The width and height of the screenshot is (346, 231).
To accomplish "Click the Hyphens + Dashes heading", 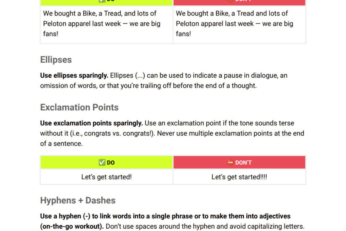I will (x=78, y=200).
